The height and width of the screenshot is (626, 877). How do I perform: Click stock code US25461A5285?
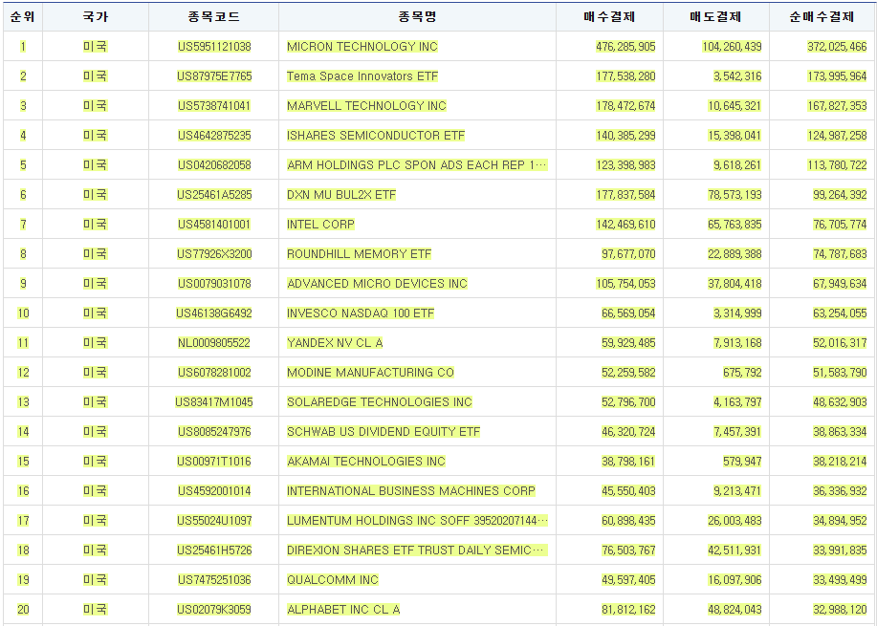point(214,195)
